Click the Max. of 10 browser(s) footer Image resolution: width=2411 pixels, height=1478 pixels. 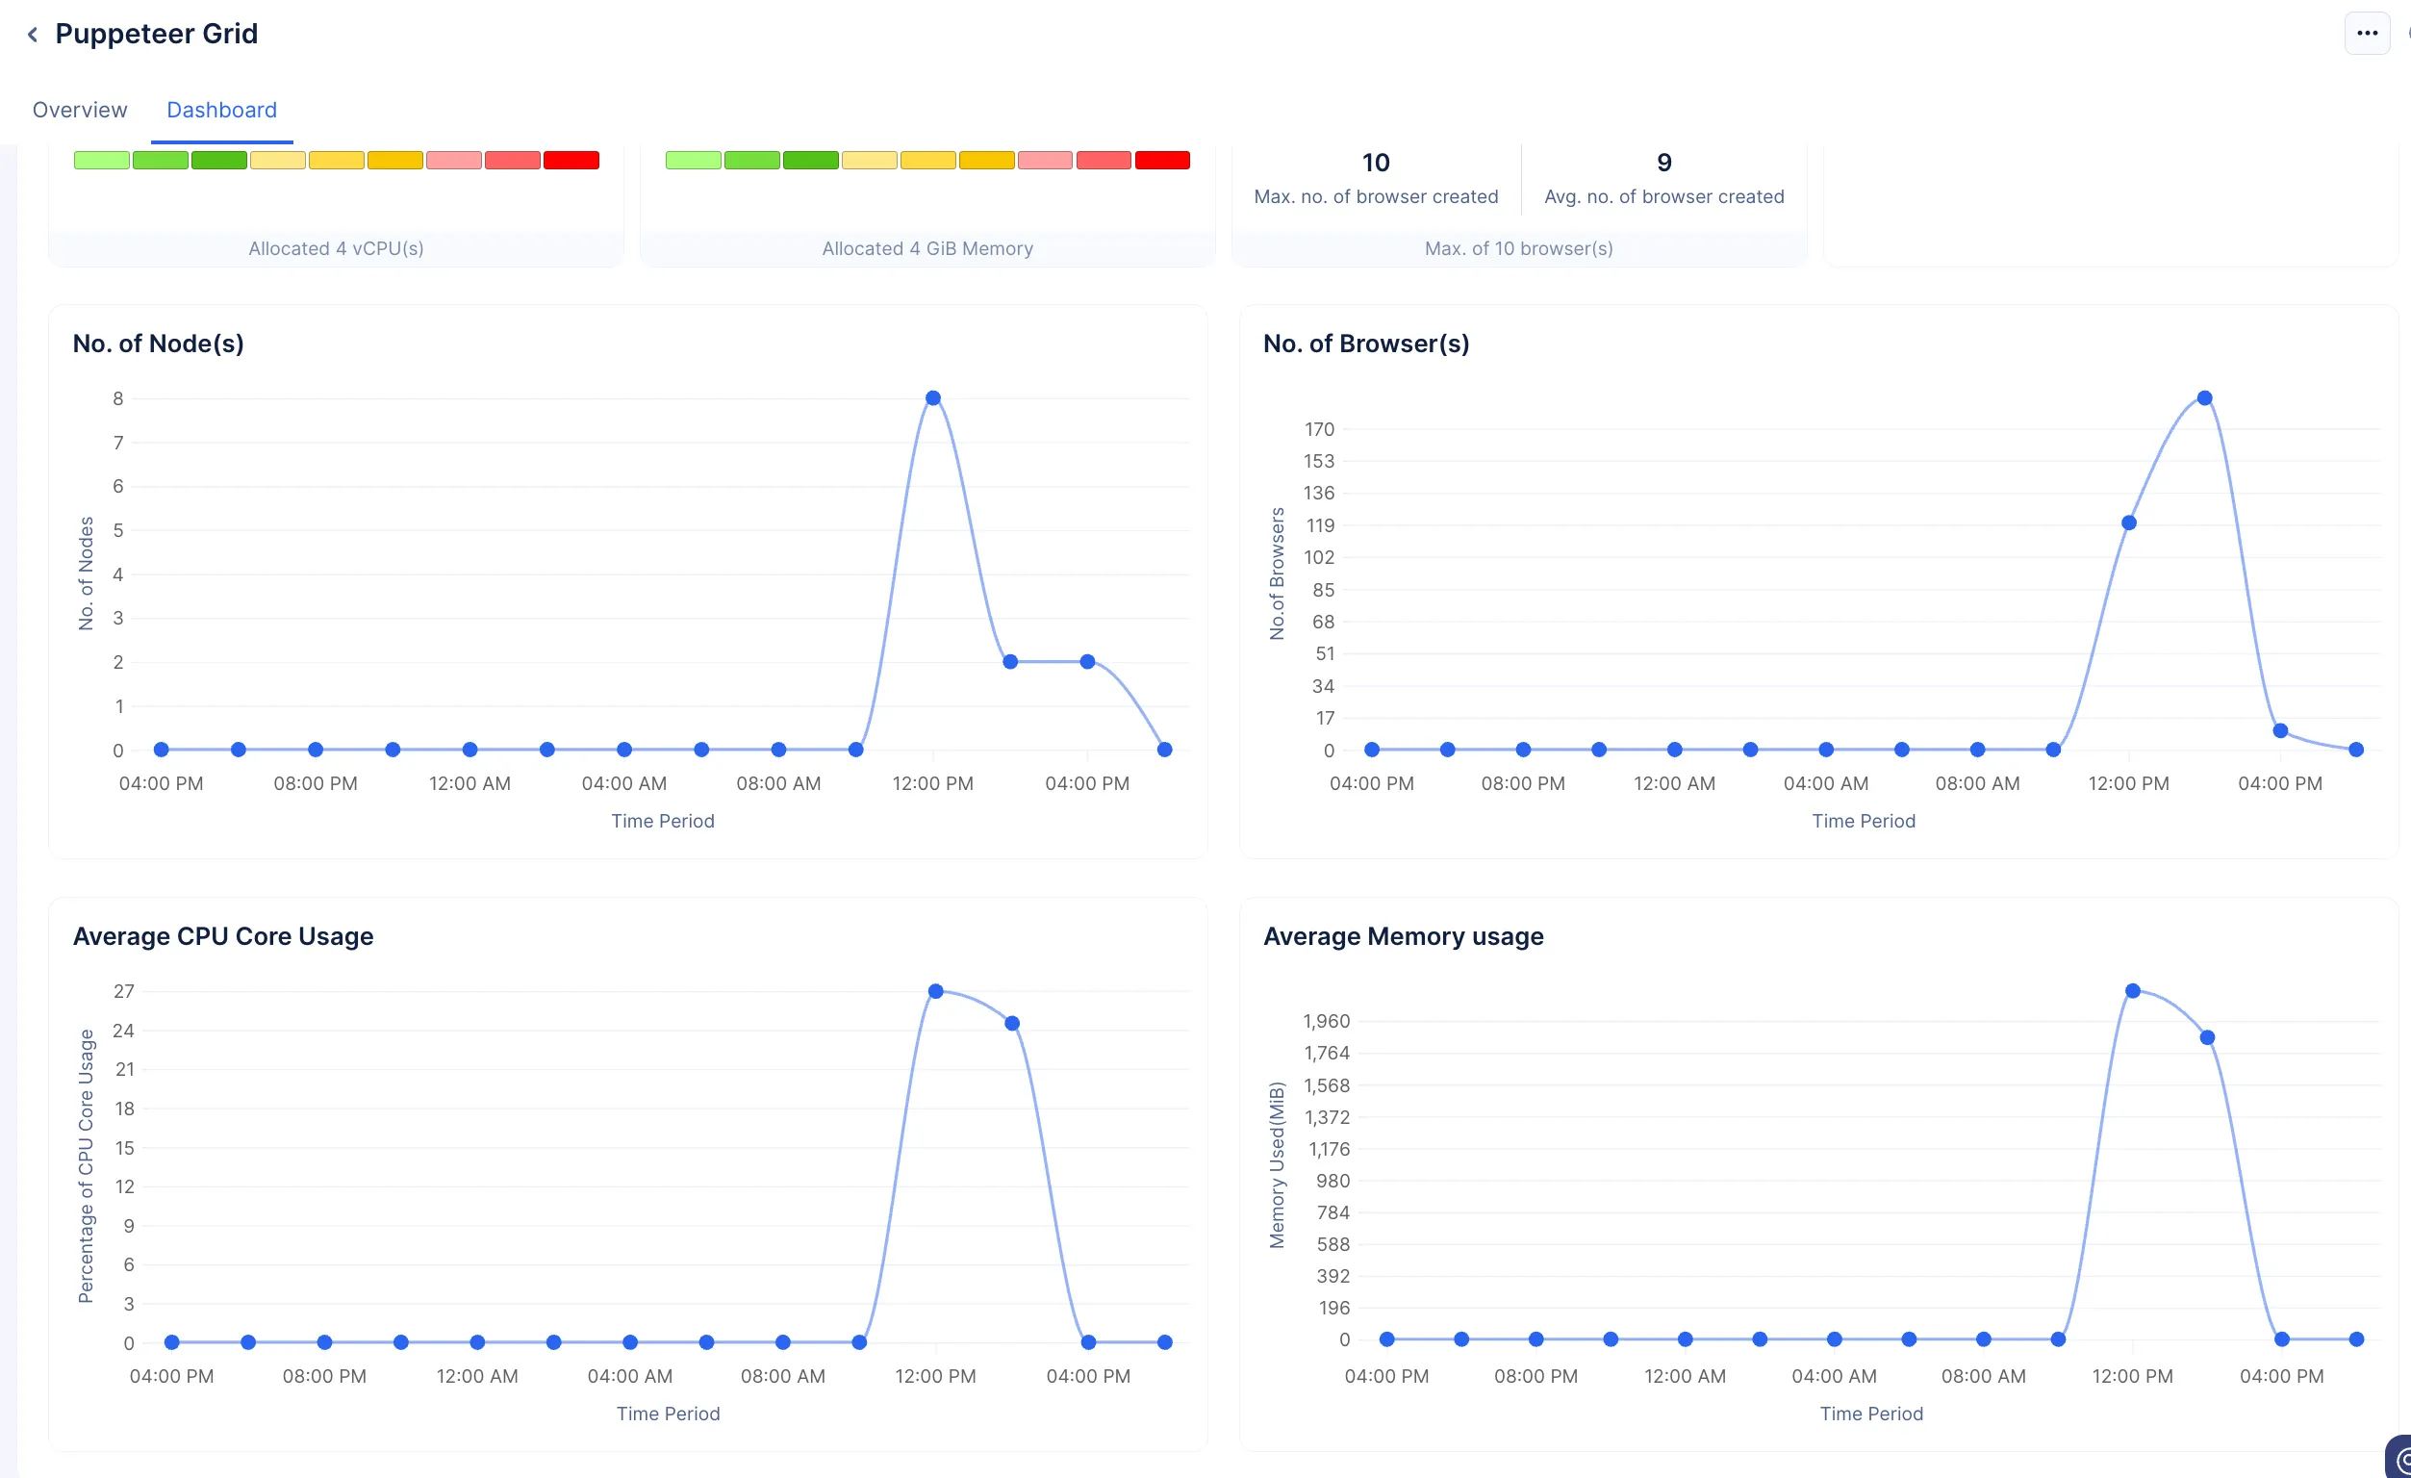pyautogui.click(x=1517, y=248)
